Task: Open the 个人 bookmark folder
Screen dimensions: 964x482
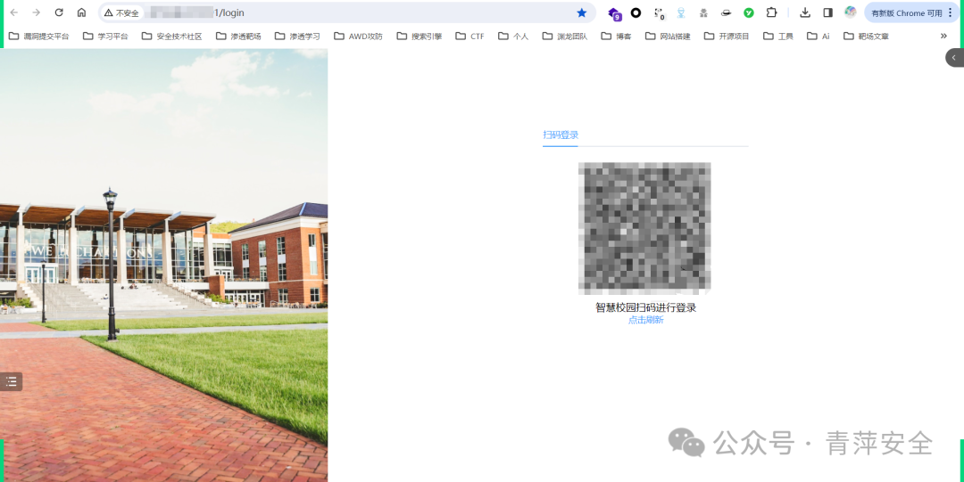Action: (x=512, y=37)
